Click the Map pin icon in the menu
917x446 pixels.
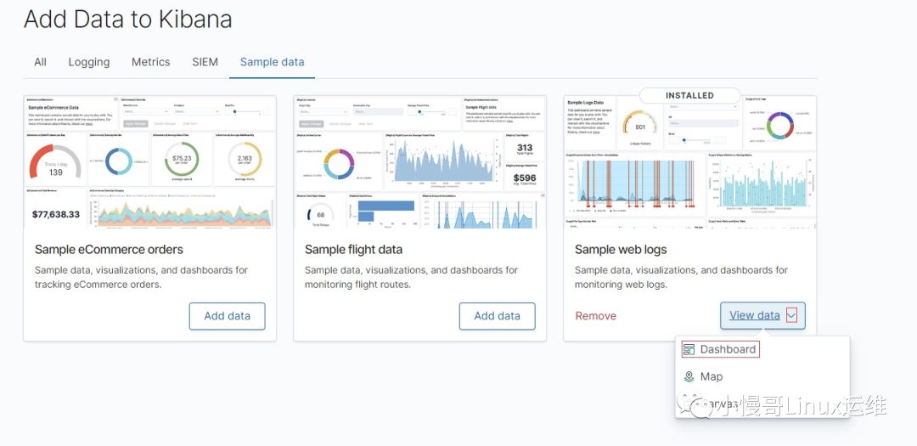689,377
